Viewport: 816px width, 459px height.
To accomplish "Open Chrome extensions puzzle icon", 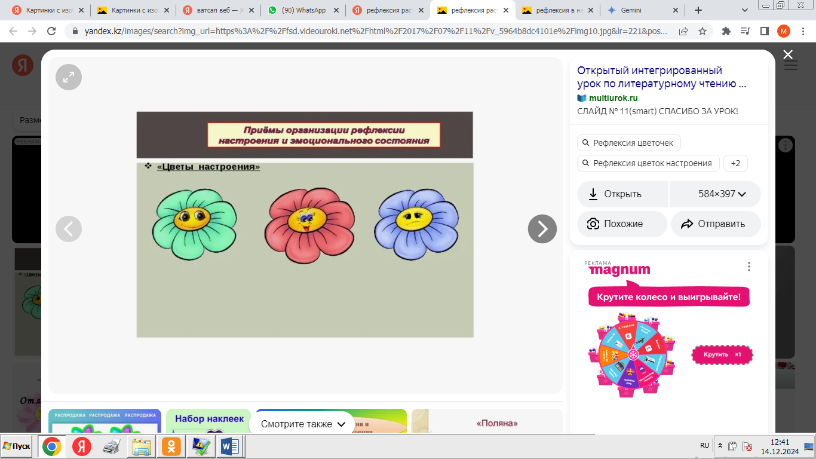I will [x=726, y=31].
